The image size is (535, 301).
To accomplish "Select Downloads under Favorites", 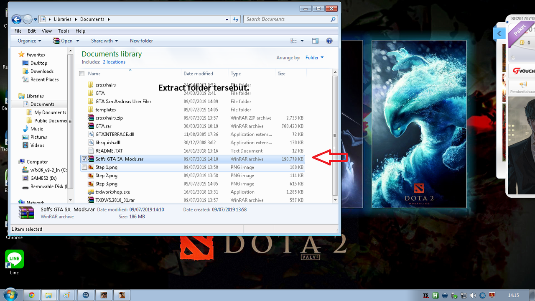I will tap(42, 71).
